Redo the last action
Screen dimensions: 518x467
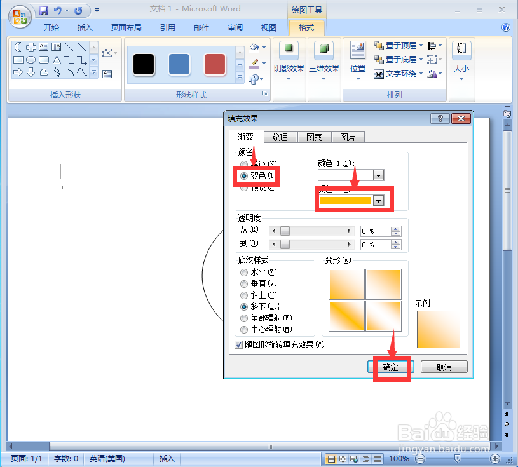[78, 11]
